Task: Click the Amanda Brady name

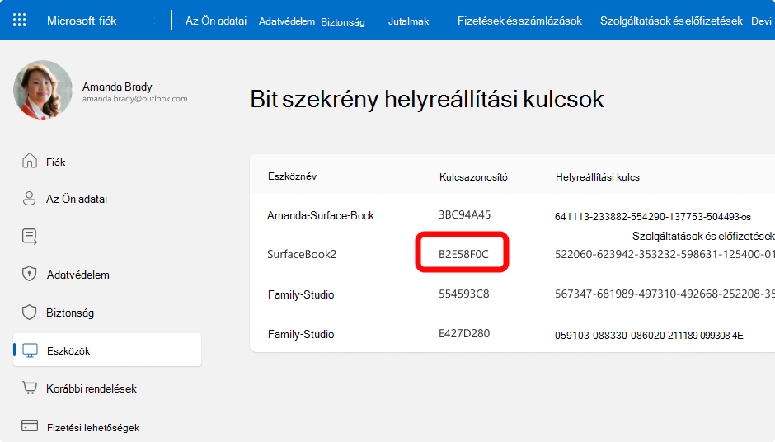Action: click(x=117, y=87)
